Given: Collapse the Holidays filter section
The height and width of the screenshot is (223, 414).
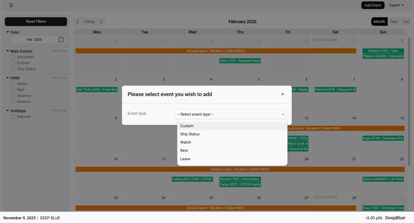Looking at the screenshot, I should 7,111.
